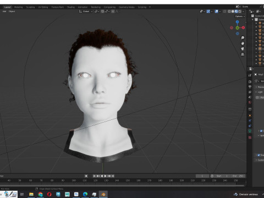
Task: Select solid viewport shading
Action: pyautogui.click(x=233, y=12)
